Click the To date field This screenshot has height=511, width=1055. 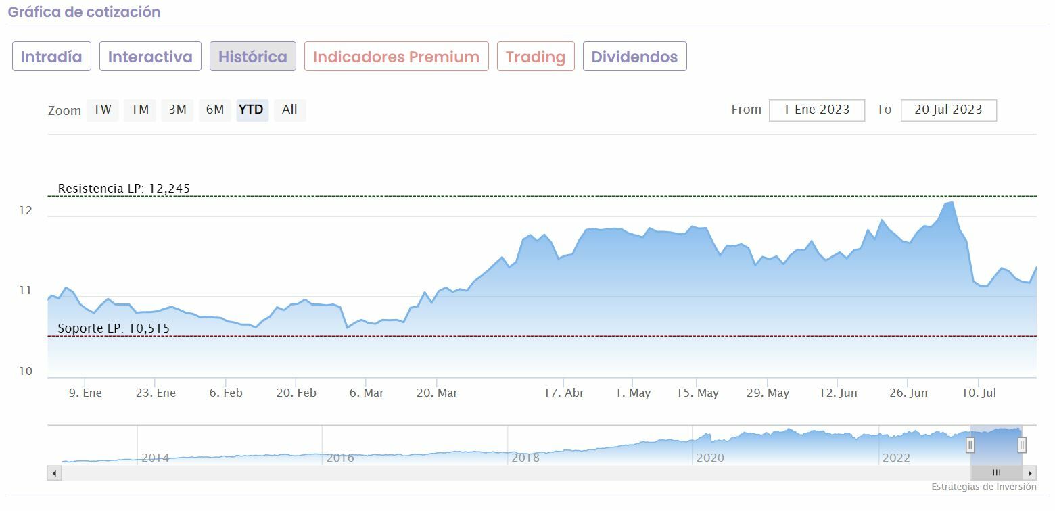tap(948, 109)
